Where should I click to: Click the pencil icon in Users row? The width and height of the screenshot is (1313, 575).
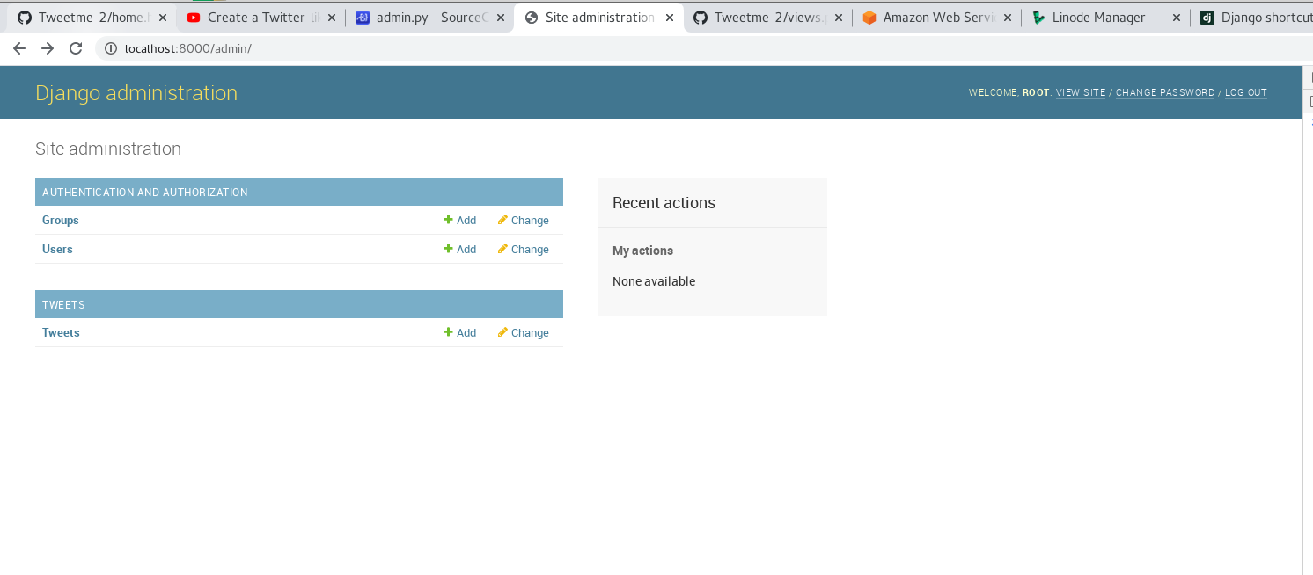tap(502, 249)
